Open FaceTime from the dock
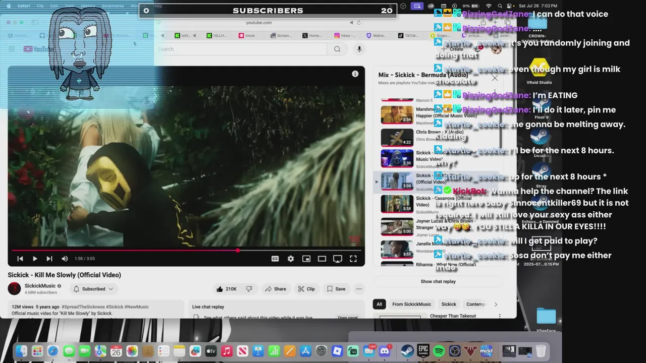Image resolution: width=646 pixels, height=363 pixels. point(84,351)
